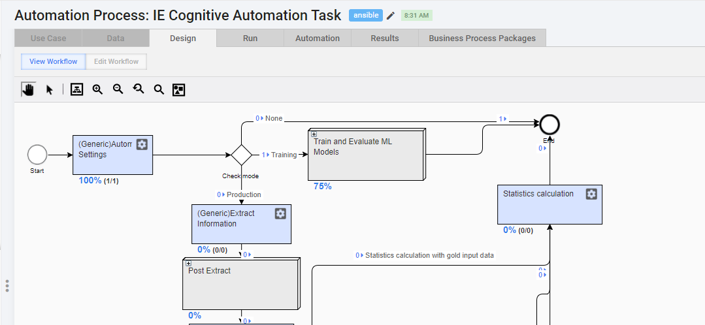Viewport: 705px width, 325px height.
Task: Select the (Generic)Extract Information node
Action: 242,224
